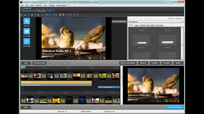204x114 pixels.
Task: Click the right arrow icon at the toolbar end
Action: tap(77, 15)
